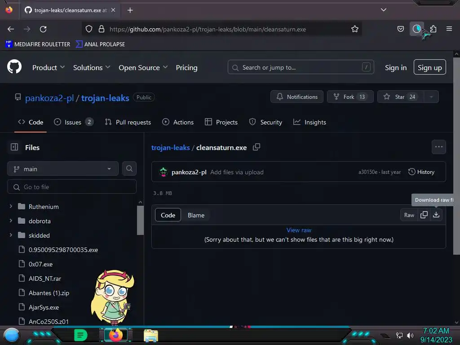
Task: Open the Projects tab
Action: (221, 122)
